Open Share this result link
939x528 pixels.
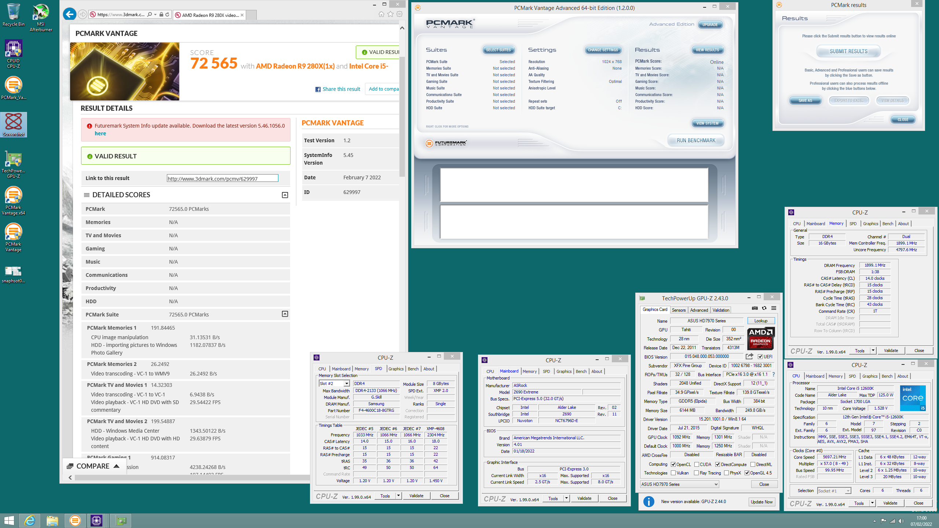[x=338, y=89]
